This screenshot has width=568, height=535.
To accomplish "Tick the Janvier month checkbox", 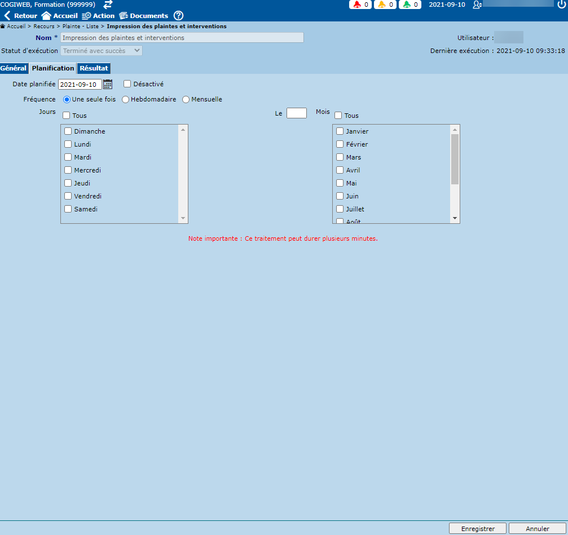I will [340, 131].
